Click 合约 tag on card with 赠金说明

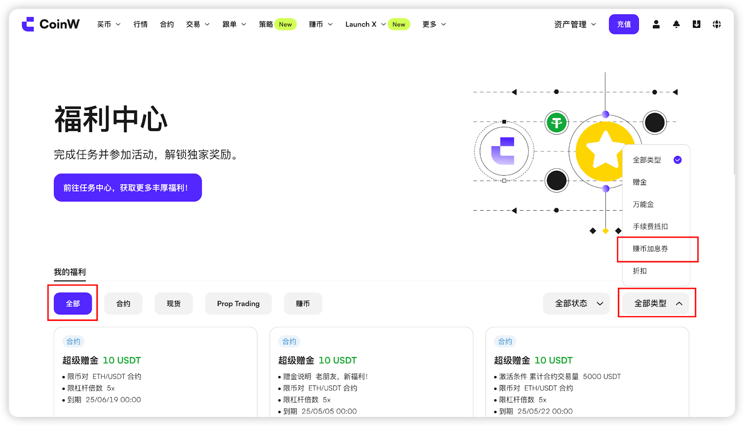tap(289, 341)
